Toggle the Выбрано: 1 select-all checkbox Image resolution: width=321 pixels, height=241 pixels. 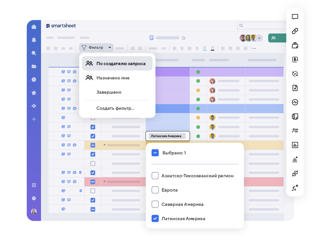155,153
